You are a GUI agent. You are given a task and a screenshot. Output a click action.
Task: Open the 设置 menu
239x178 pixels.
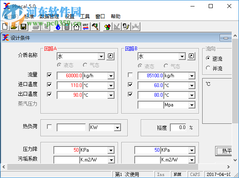click(70, 16)
